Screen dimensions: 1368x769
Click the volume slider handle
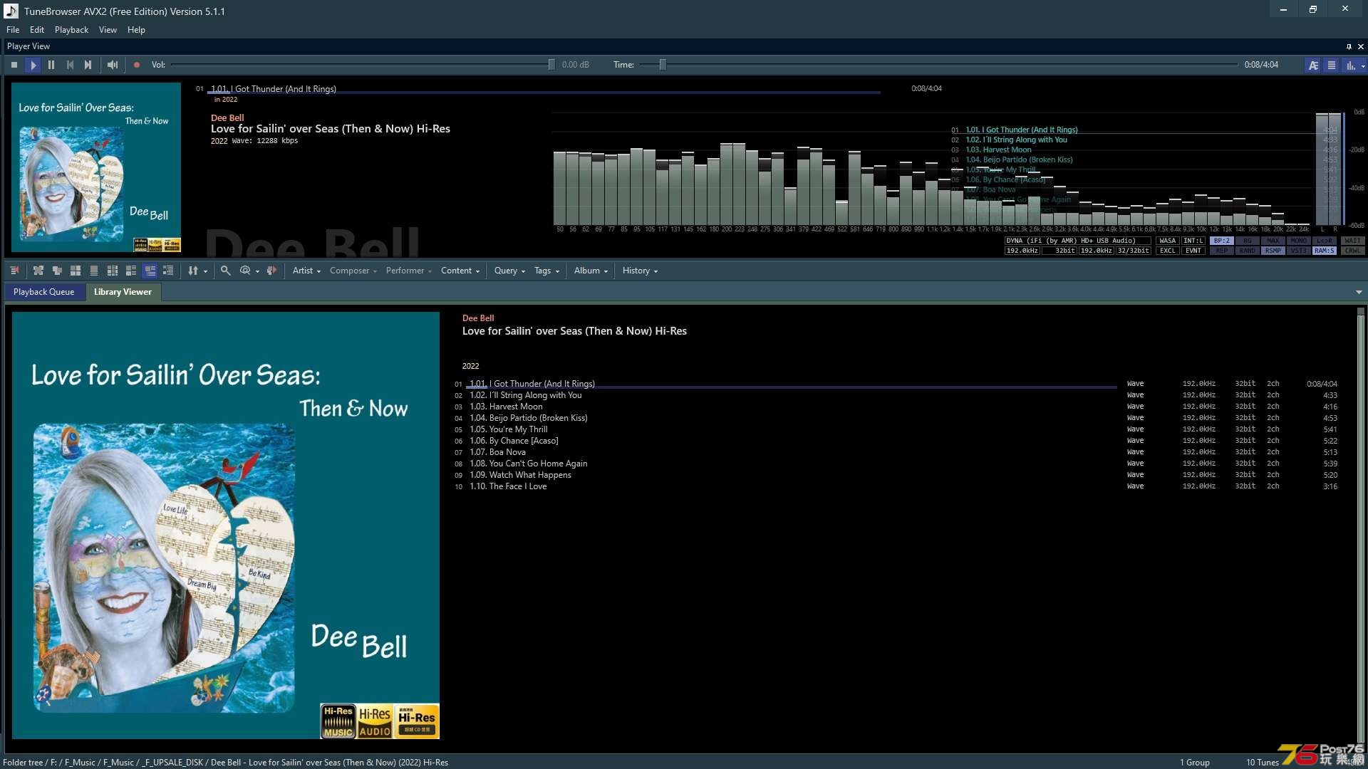[x=551, y=65]
